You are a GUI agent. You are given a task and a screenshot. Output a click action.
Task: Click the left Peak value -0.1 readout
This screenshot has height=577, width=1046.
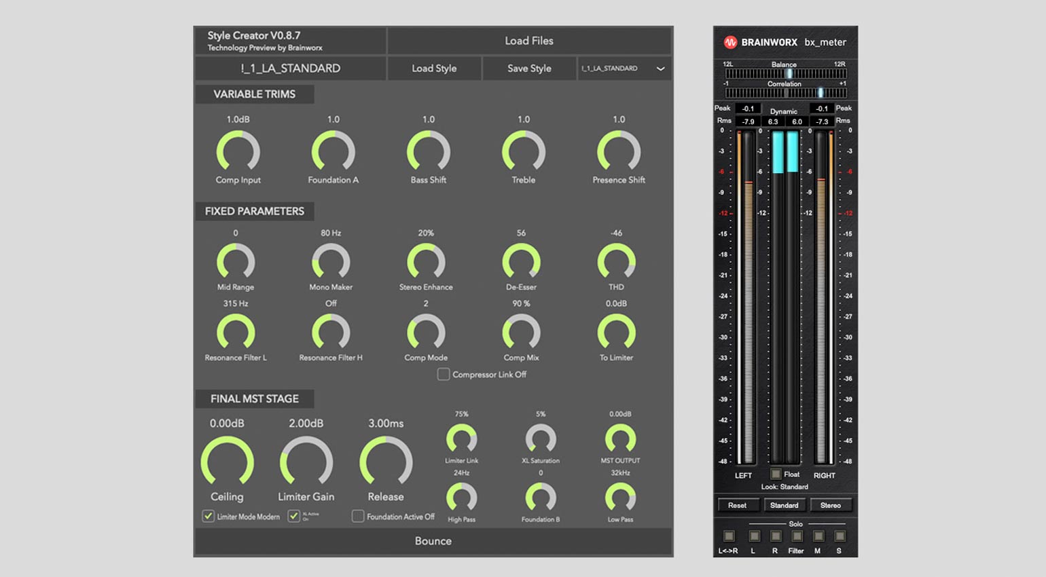[x=748, y=109]
